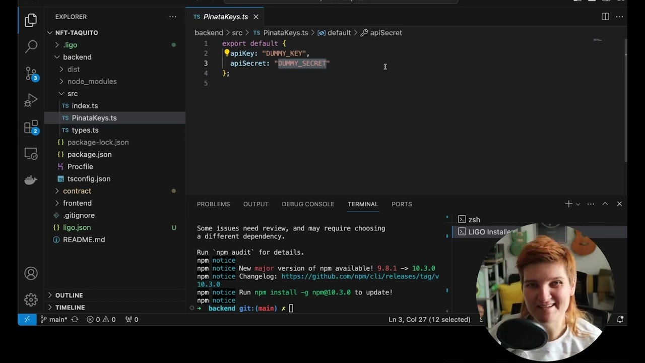
Task: Open the Manage gear icon
Action: pyautogui.click(x=31, y=300)
